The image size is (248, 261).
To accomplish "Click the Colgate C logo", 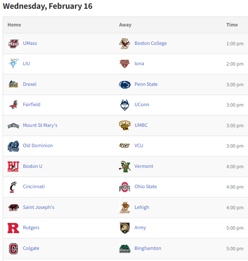I will (x=13, y=248).
